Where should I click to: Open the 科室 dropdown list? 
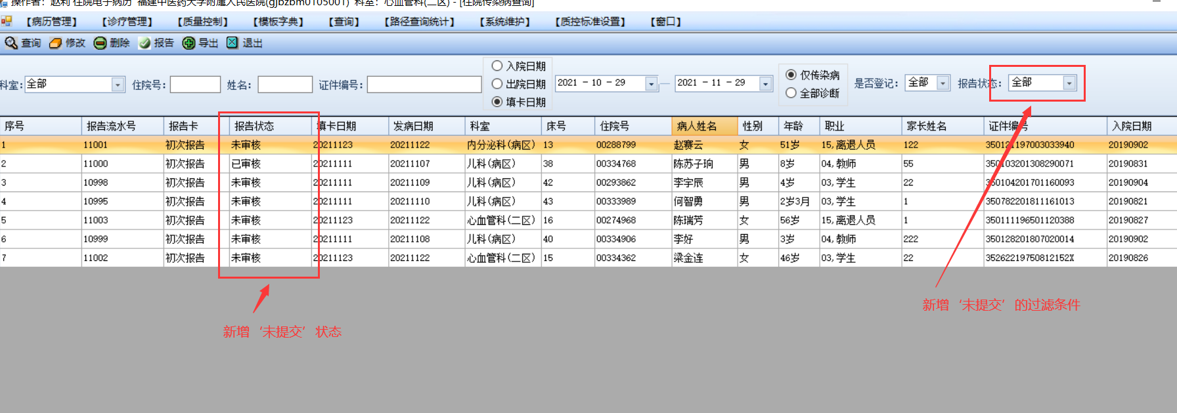pos(118,85)
